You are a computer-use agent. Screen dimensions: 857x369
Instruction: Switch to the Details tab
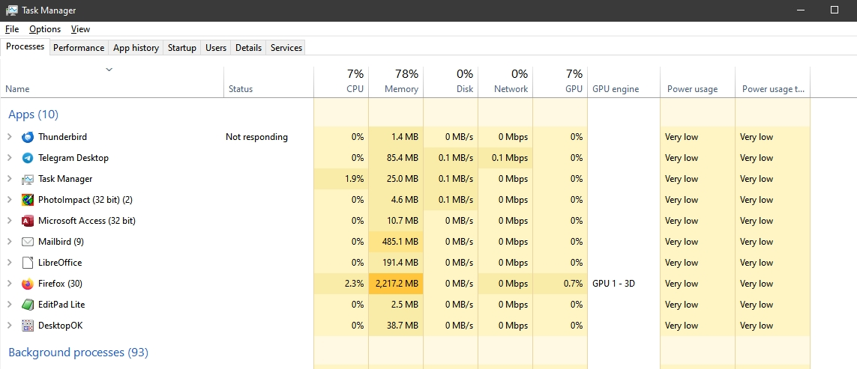coord(248,48)
